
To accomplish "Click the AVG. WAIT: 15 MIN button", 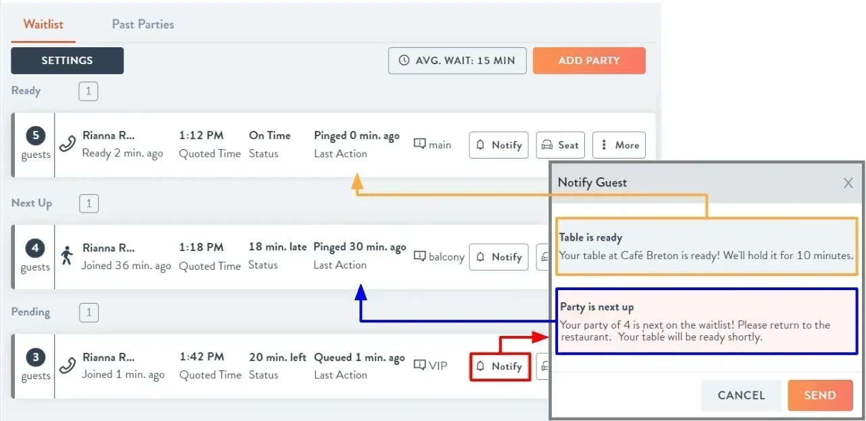I will click(457, 61).
